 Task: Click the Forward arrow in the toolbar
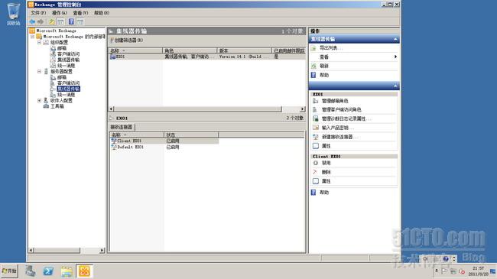(x=41, y=21)
